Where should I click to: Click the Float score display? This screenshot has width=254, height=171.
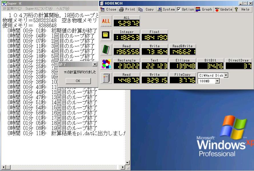pyautogui.click(x=155, y=37)
